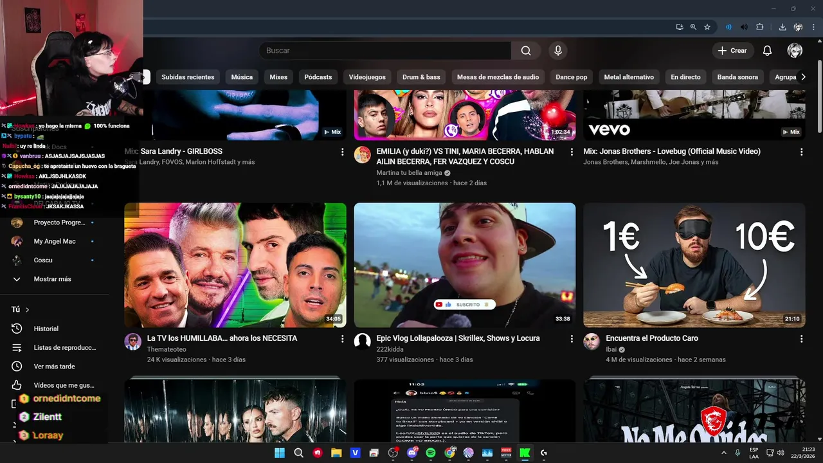Screen dimensions: 823x463
Task: Select Subidas recientes chip
Action: click(188, 77)
